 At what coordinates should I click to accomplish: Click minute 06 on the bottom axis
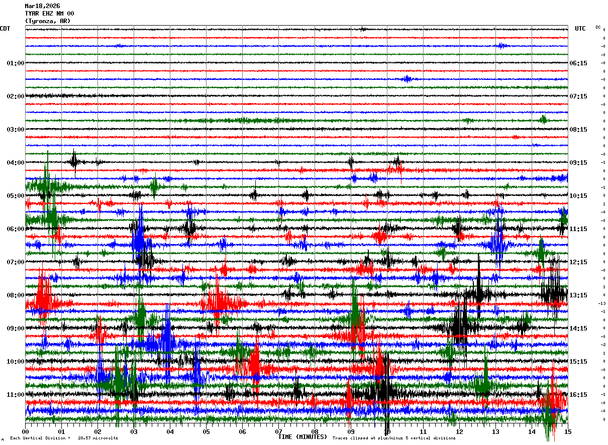(243, 431)
